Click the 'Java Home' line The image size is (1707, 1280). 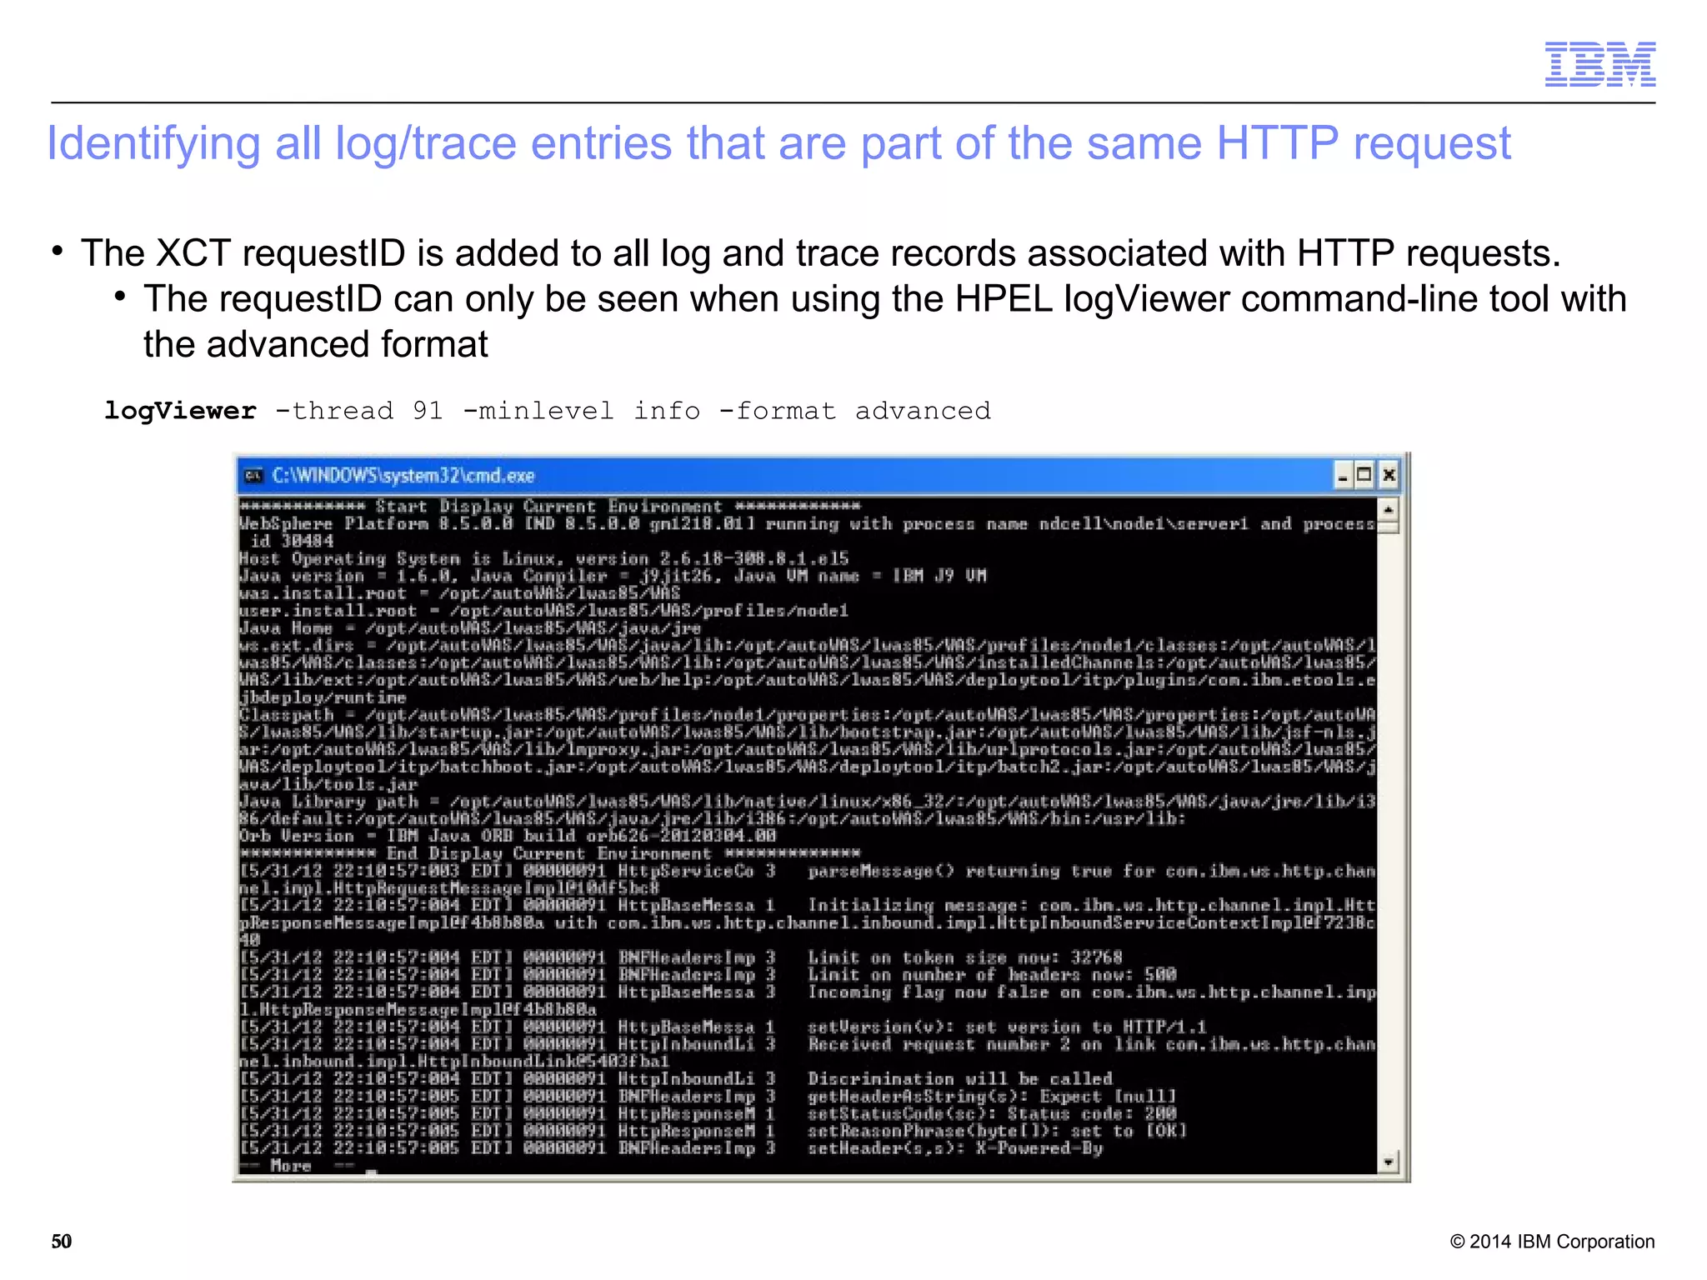[x=470, y=628]
